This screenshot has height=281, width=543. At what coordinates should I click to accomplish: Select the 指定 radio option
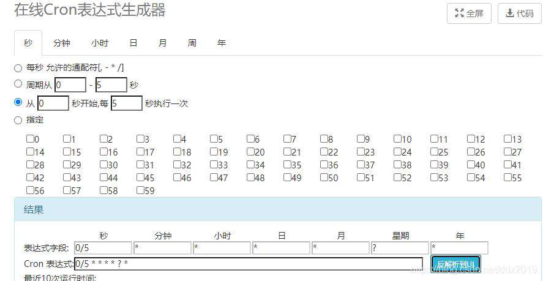18,121
